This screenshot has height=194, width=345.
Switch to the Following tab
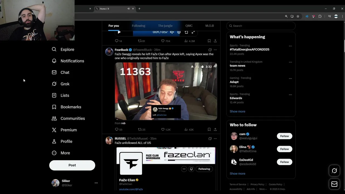[x=139, y=26]
